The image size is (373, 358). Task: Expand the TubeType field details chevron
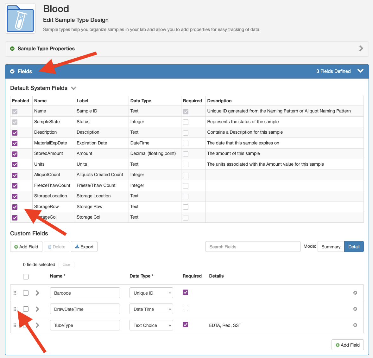coord(37,325)
